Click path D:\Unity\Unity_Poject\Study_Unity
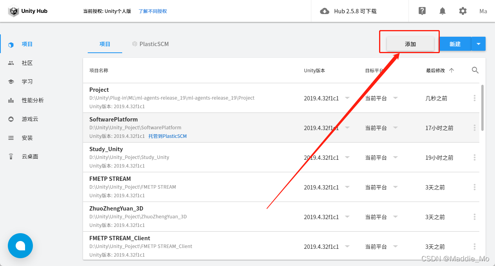The width and height of the screenshot is (495, 266). [x=129, y=157]
